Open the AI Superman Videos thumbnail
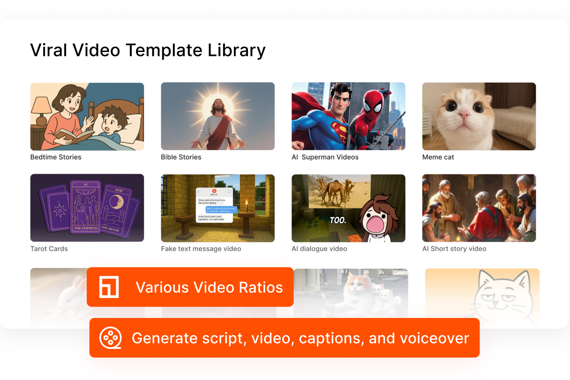This screenshot has width=570, height=380. point(349,116)
